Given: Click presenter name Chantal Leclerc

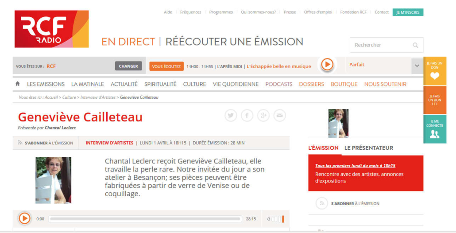Looking at the screenshot, I should coord(60,128).
